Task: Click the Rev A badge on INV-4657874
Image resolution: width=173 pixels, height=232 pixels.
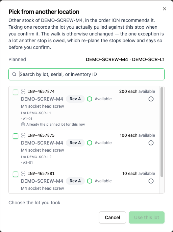Action: pyautogui.click(x=75, y=99)
